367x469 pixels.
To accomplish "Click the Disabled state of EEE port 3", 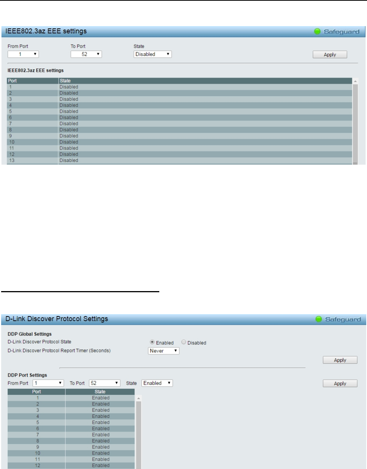I will click(x=69, y=99).
